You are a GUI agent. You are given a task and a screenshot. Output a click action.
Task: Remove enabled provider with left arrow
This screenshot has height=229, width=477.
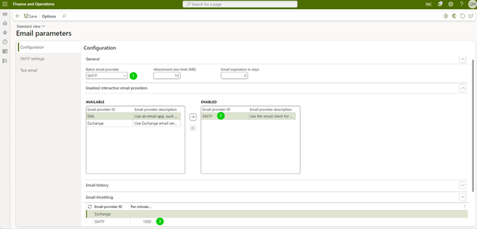193,128
